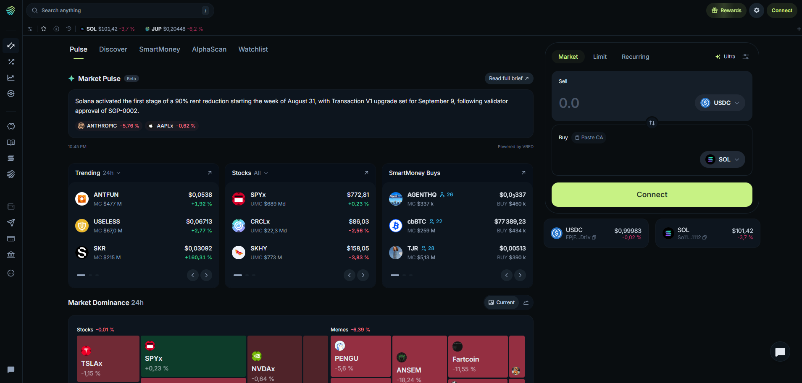Click the AAPLx -0,62 % chip
The width and height of the screenshot is (802, 383).
[172, 126]
